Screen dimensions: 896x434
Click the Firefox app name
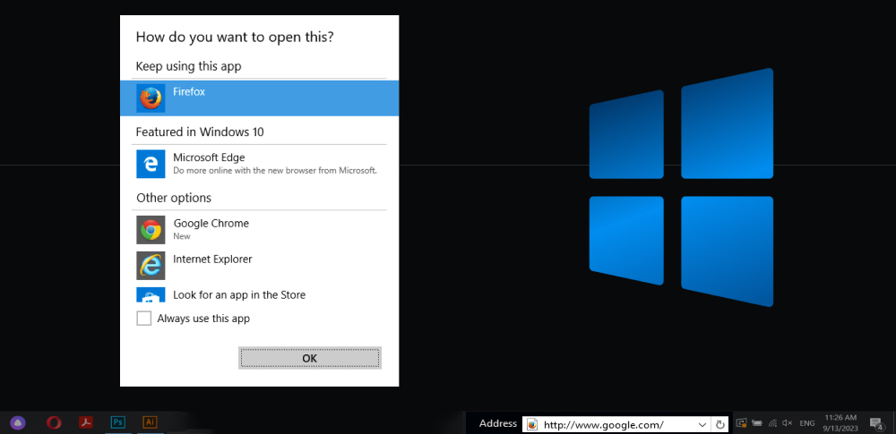click(189, 91)
